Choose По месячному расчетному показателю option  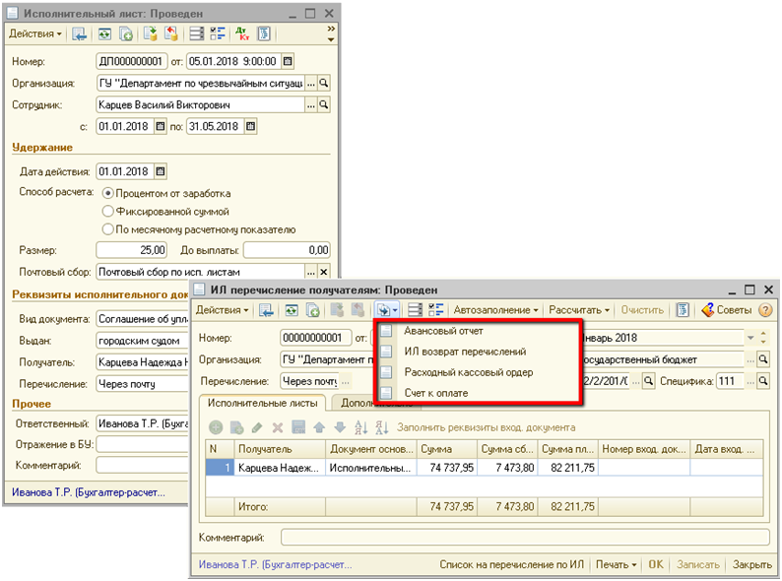click(x=109, y=229)
